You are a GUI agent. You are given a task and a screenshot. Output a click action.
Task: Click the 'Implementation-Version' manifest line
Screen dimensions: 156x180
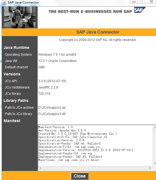pyautogui.click(x=86, y=150)
